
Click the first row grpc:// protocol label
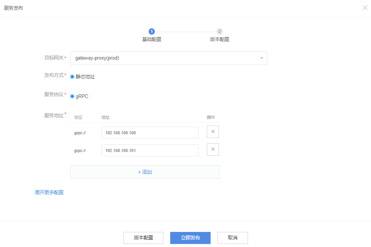pos(80,133)
